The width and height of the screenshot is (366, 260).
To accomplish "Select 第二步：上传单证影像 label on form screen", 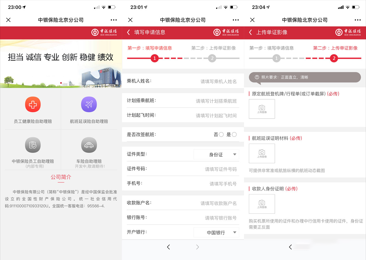I will click(x=214, y=48).
